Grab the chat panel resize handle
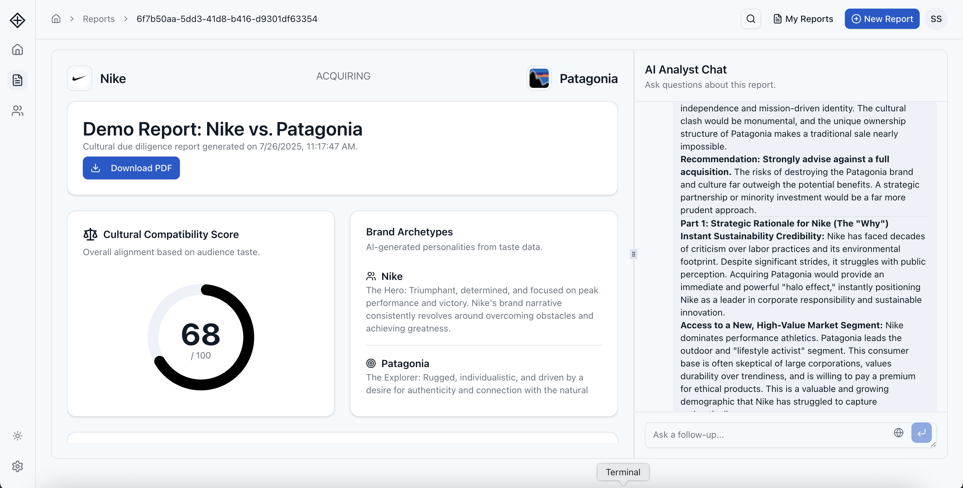Image resolution: width=963 pixels, height=488 pixels. point(633,254)
